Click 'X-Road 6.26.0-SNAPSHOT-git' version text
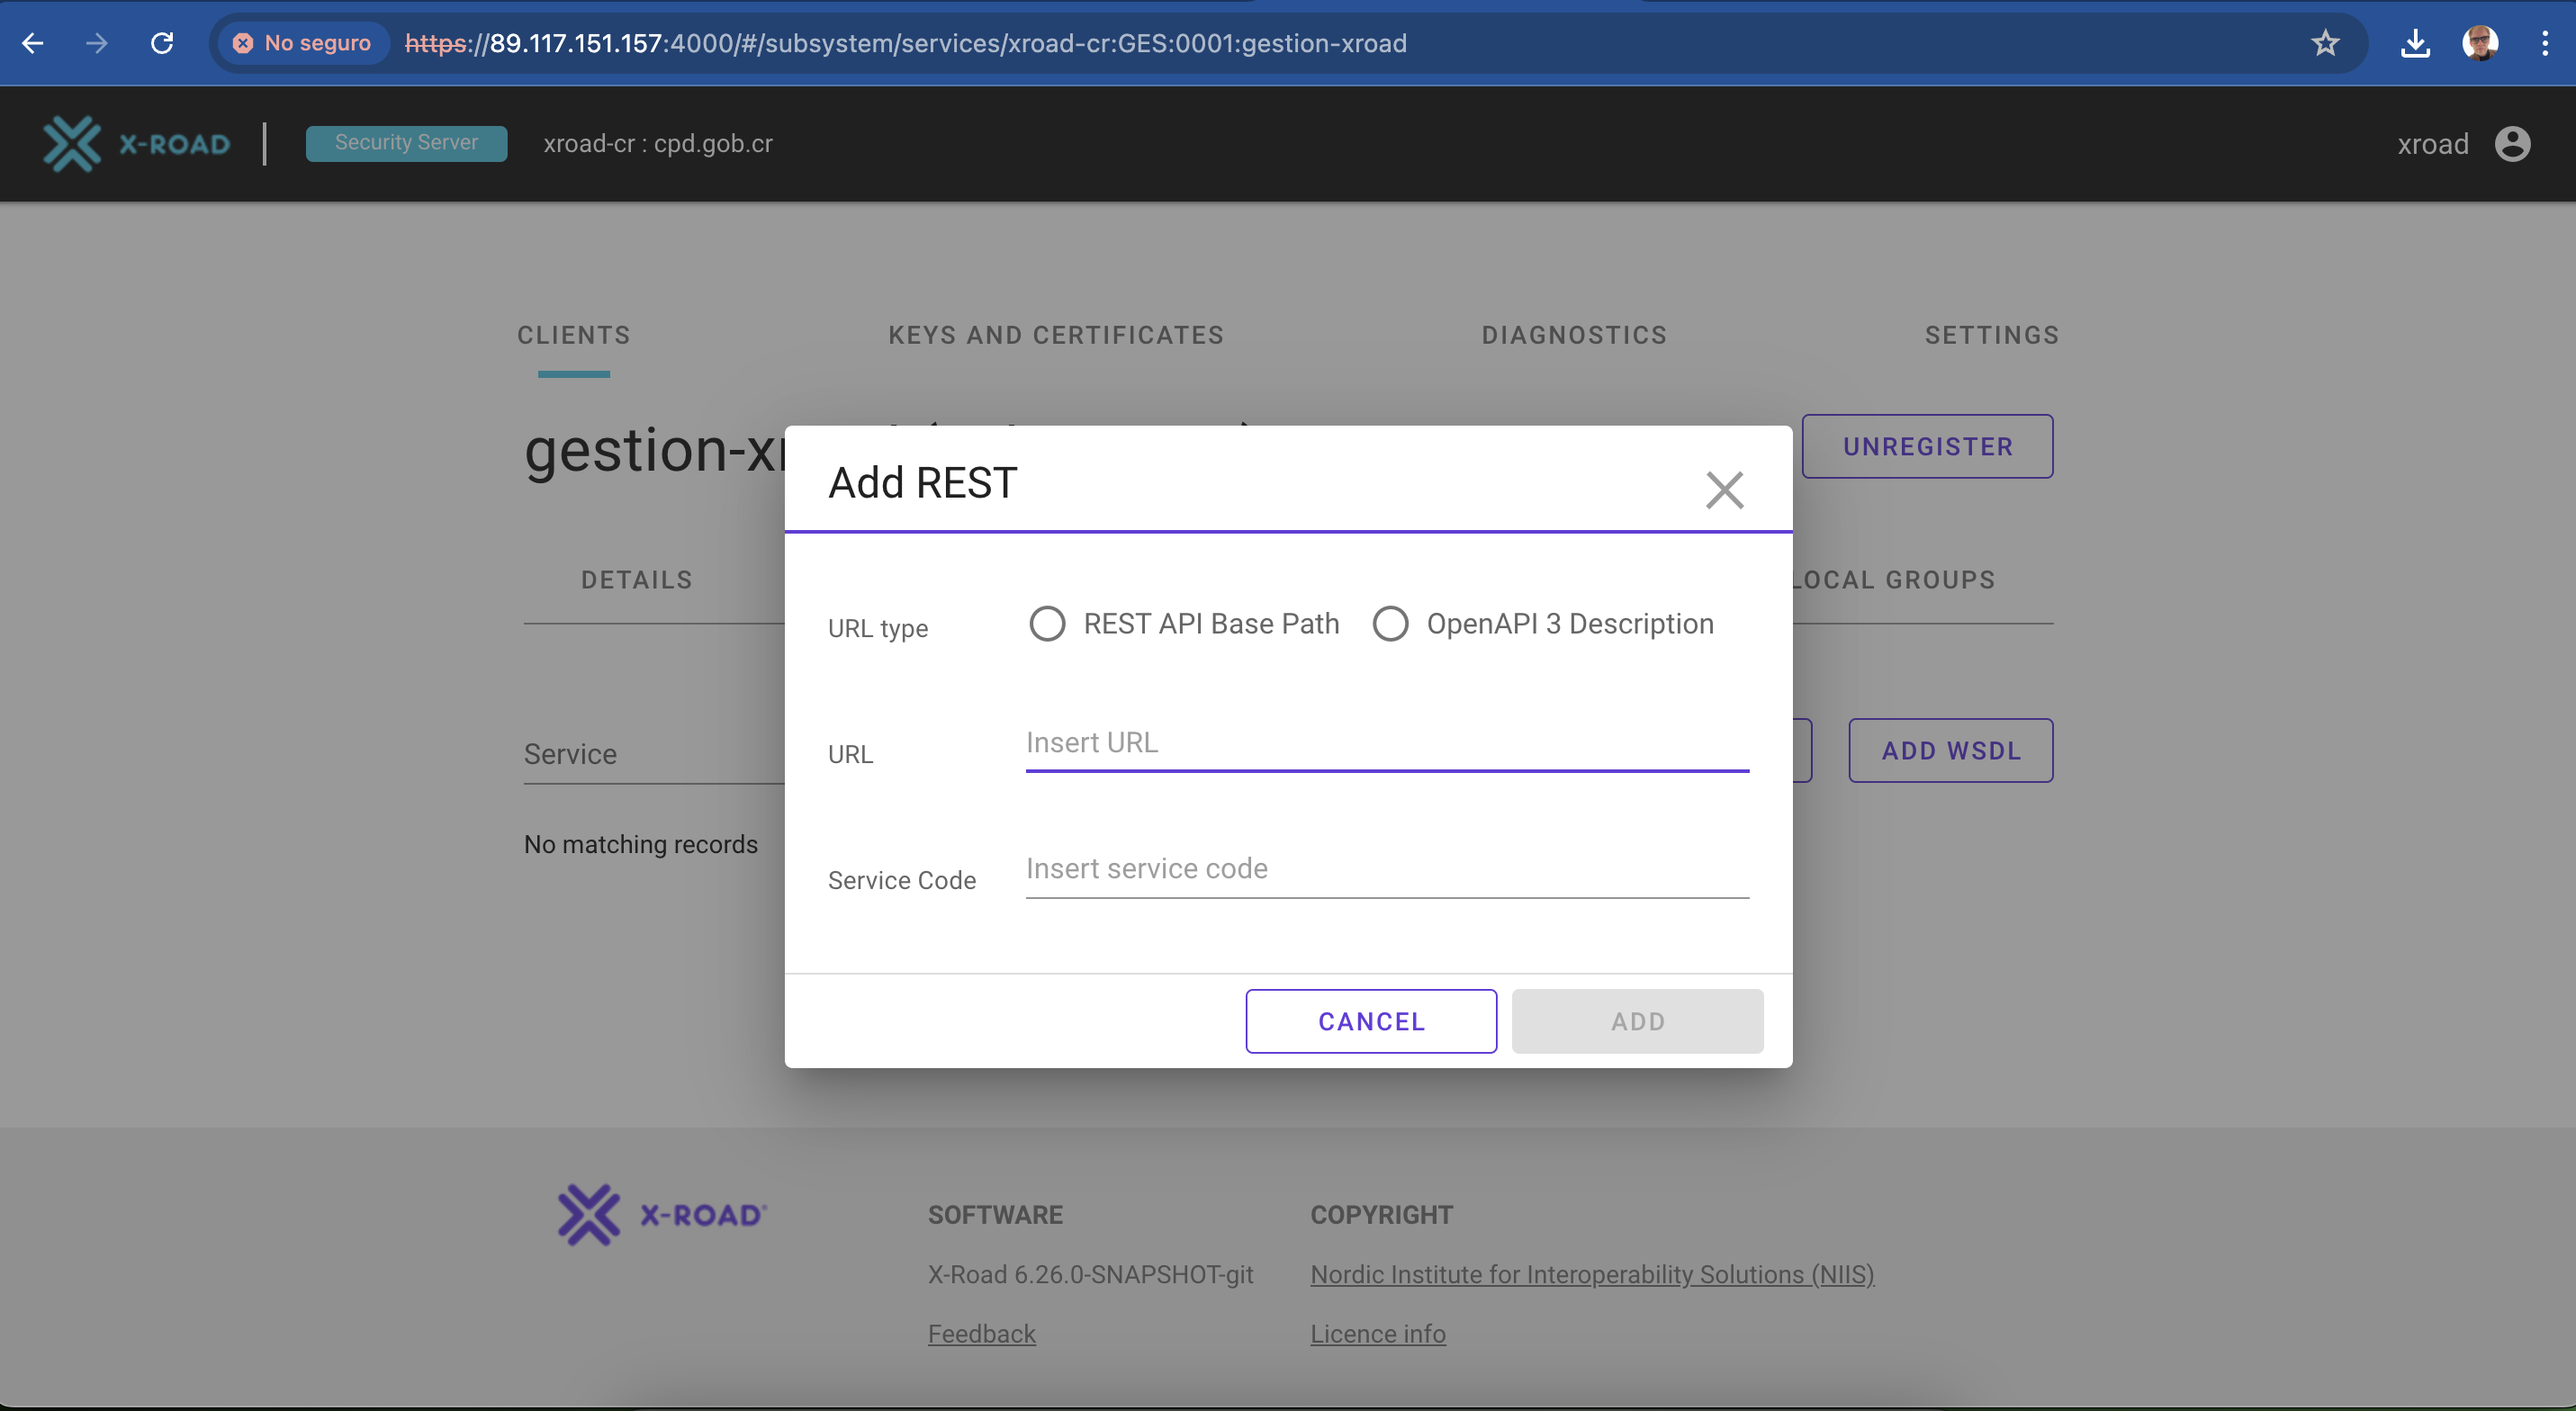Screen dimensions: 2576x1411 click(x=1090, y=1275)
